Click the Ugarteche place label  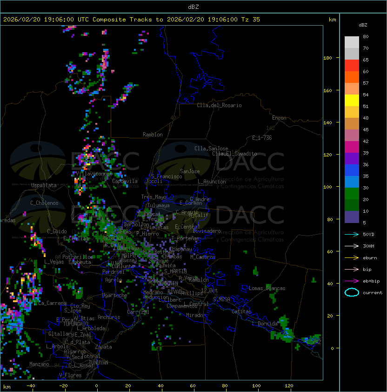point(115,295)
